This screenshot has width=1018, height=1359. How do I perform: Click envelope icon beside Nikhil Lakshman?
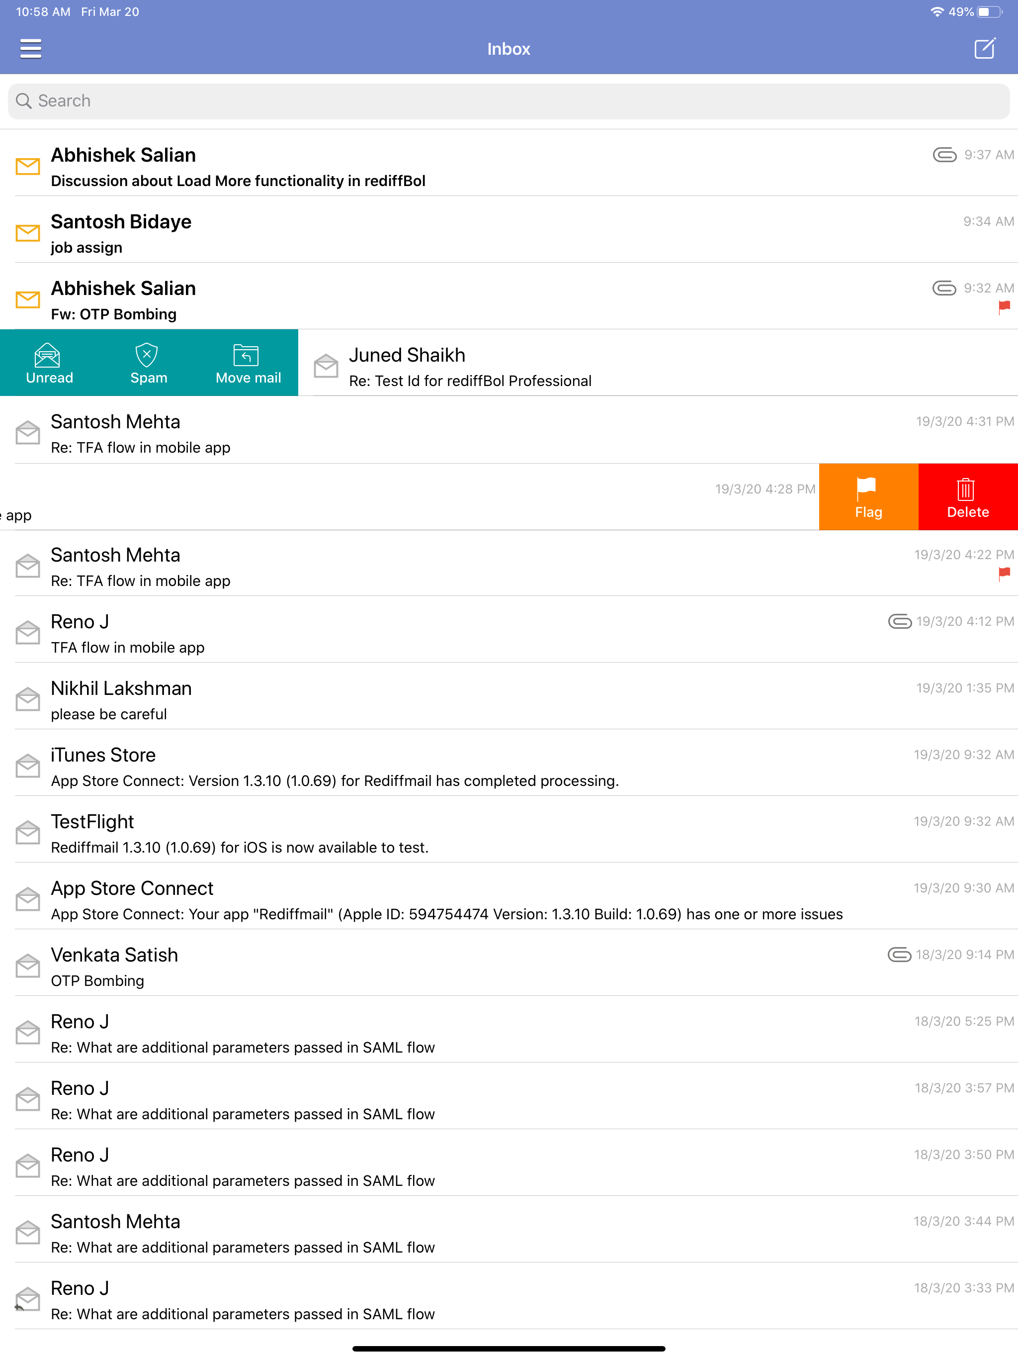(28, 698)
